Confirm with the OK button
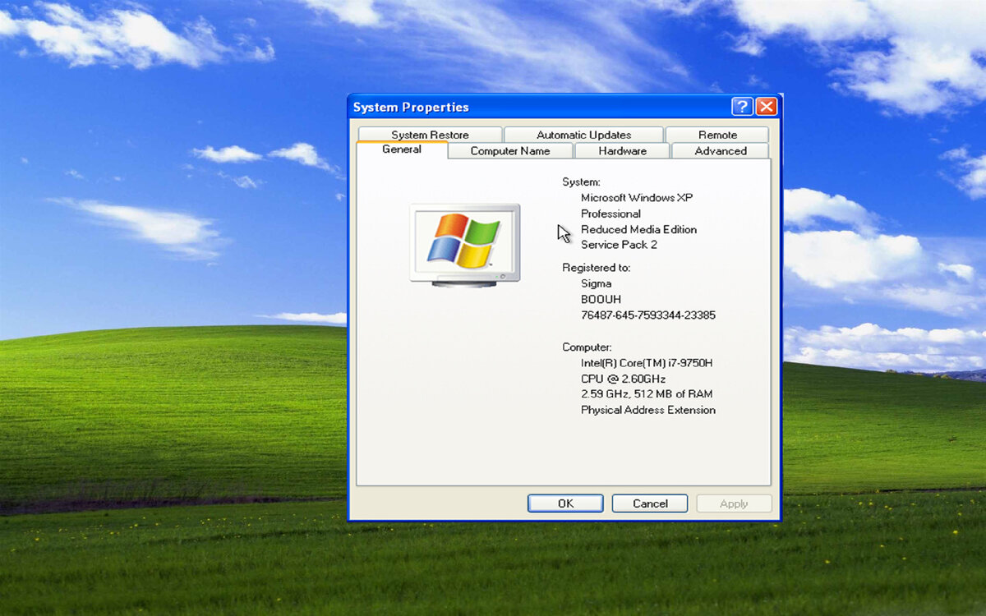The image size is (986, 616). (x=565, y=503)
